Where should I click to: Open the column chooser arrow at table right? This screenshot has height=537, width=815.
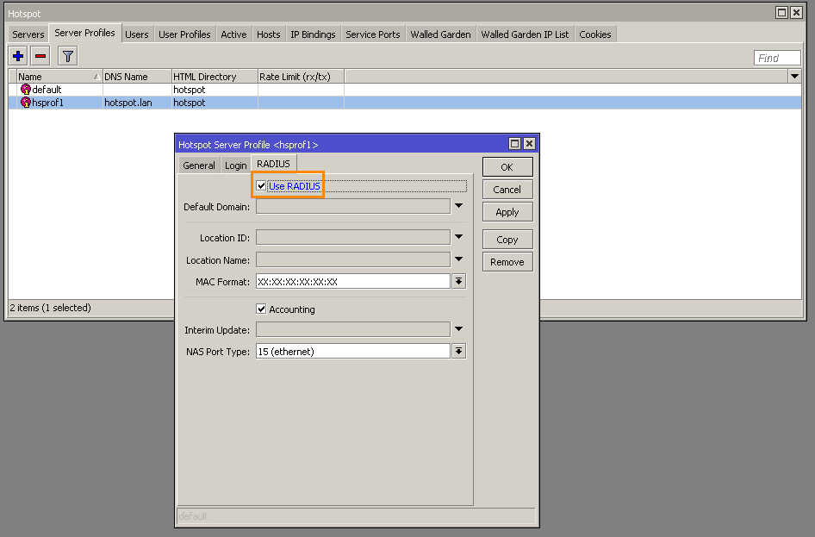(x=794, y=77)
